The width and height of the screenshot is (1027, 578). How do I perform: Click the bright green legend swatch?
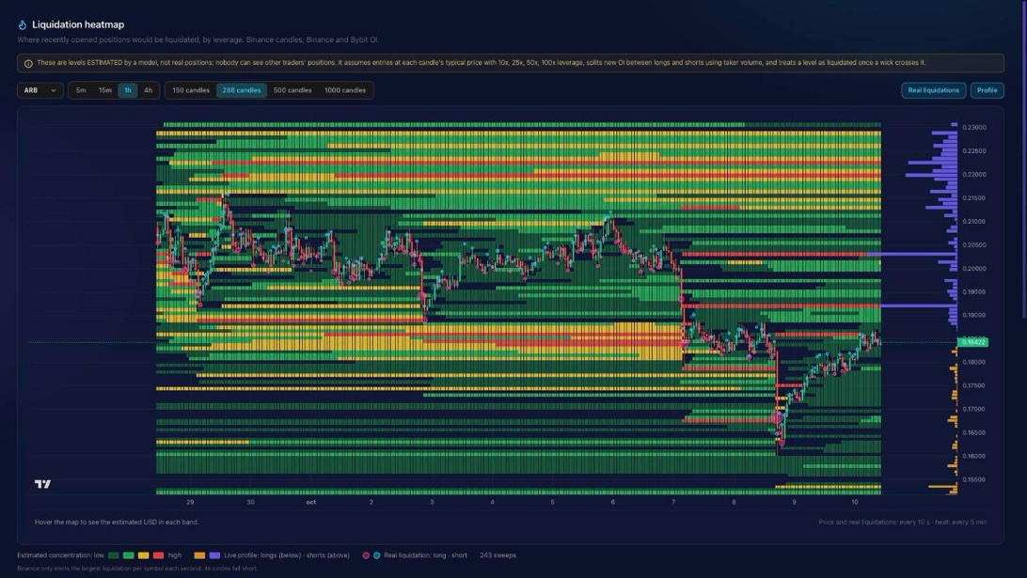[x=128, y=555]
